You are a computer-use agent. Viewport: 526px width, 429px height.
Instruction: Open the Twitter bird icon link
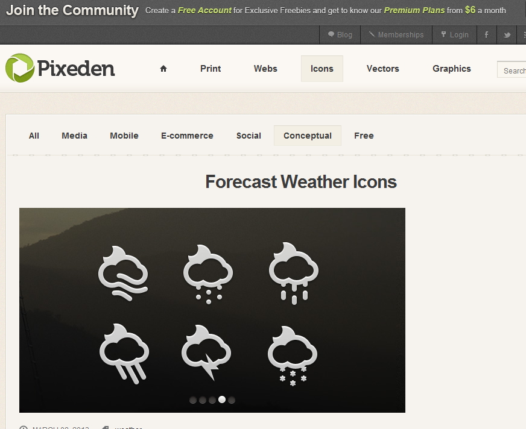click(507, 34)
